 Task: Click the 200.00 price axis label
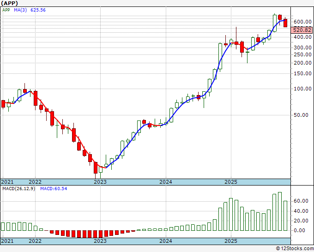302,63
